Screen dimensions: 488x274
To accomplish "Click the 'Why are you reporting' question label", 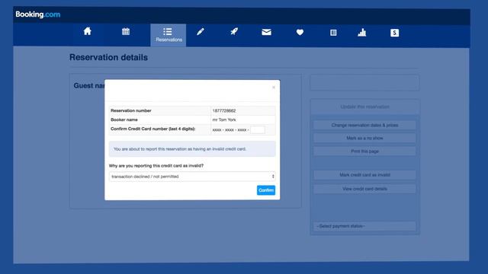I will (156, 166).
